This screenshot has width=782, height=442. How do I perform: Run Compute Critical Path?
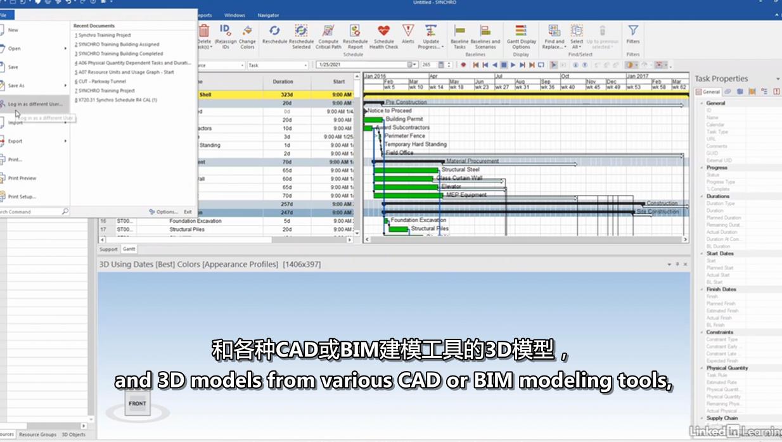(328, 36)
